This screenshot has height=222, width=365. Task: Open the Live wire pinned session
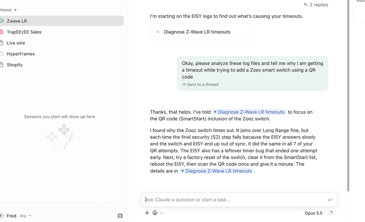[x=61, y=43]
